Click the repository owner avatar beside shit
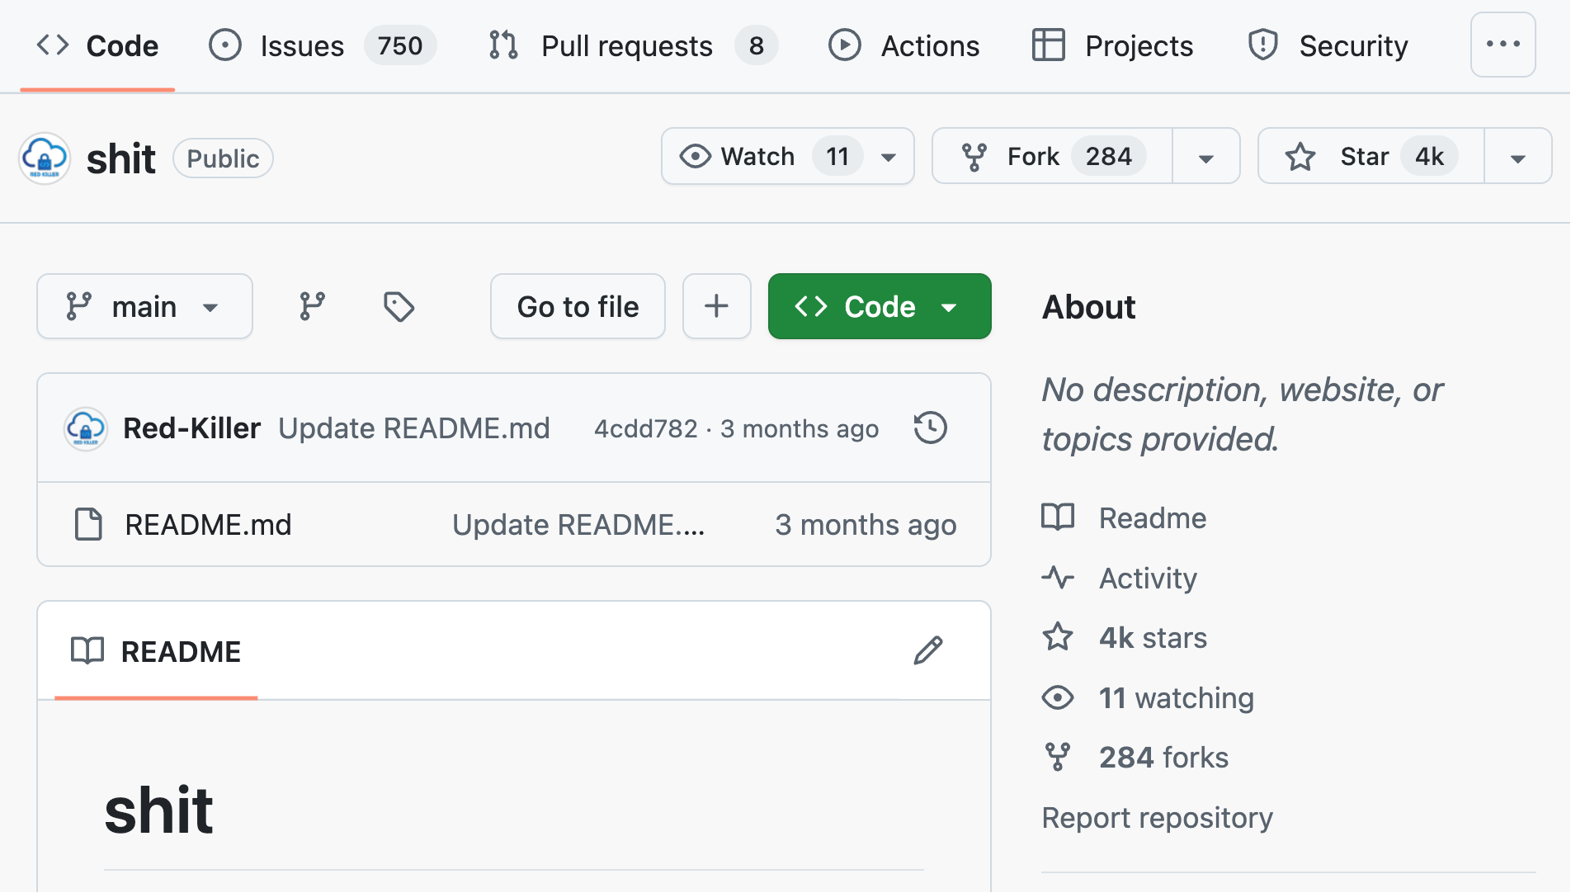Image resolution: width=1571 pixels, height=893 pixels. (45, 158)
